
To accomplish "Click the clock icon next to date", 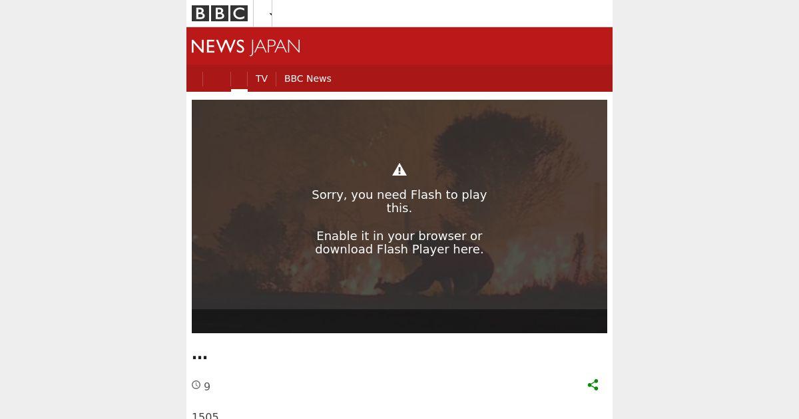I will pyautogui.click(x=196, y=385).
